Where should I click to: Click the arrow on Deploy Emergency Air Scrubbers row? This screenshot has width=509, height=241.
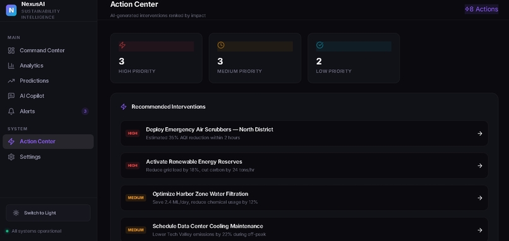pos(480,133)
